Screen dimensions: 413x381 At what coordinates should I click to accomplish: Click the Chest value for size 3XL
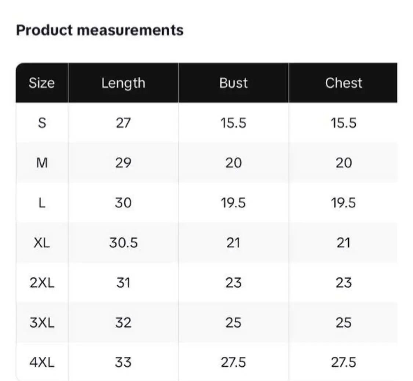[x=344, y=323]
